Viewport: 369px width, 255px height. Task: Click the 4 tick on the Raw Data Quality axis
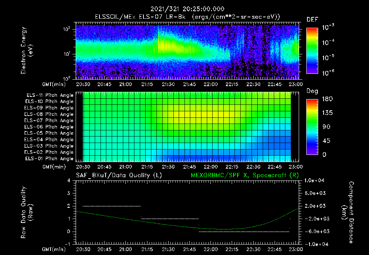pos(69,180)
